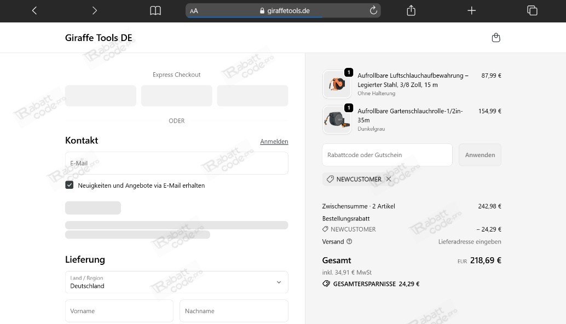566x324 pixels.
Task: Open the shopping bag cart icon
Action: coord(496,38)
